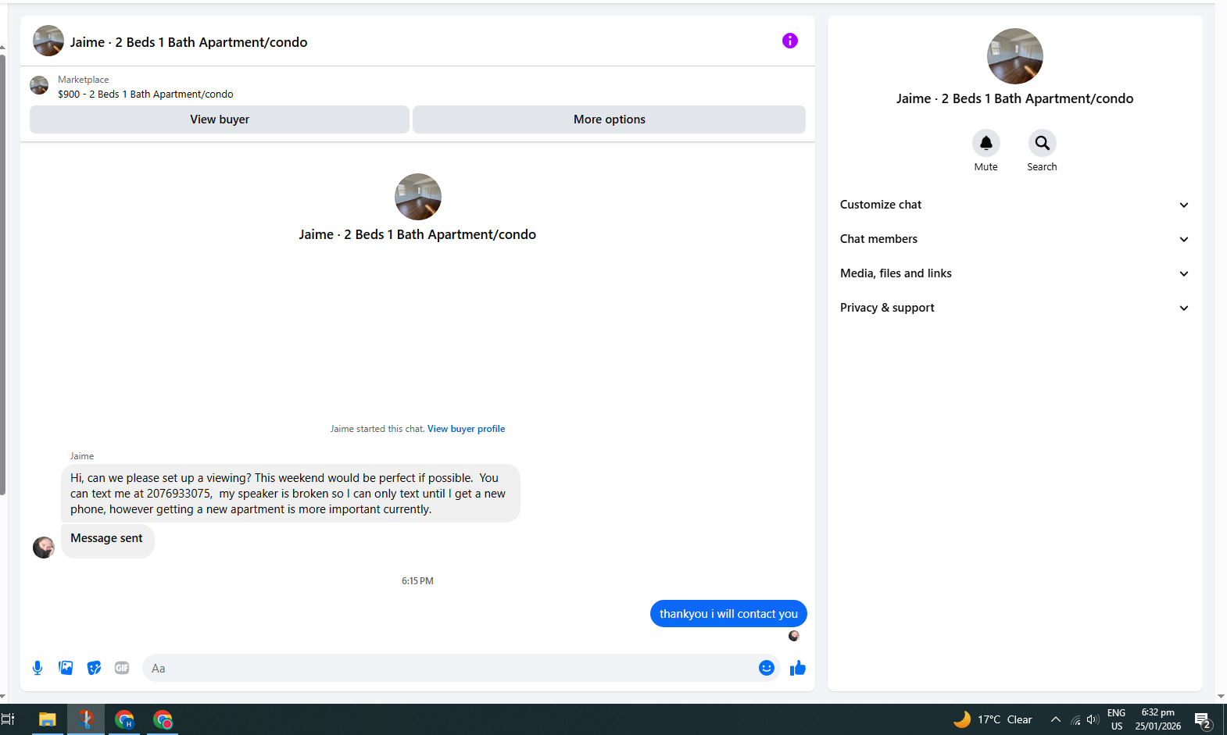Open the emoji picker smiley icon
Screen dimensions: 1227x735
767,668
